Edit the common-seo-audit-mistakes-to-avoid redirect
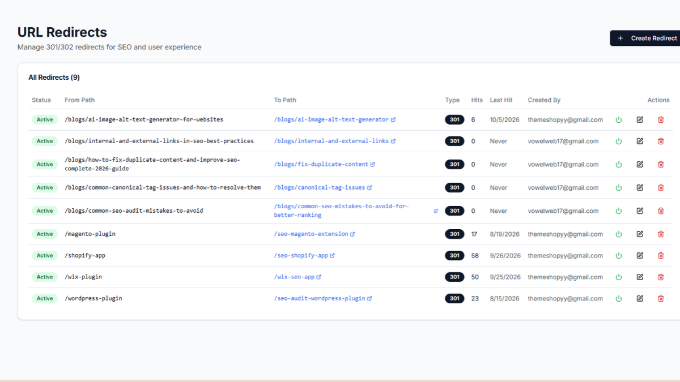The height and width of the screenshot is (382, 680). 640,211
